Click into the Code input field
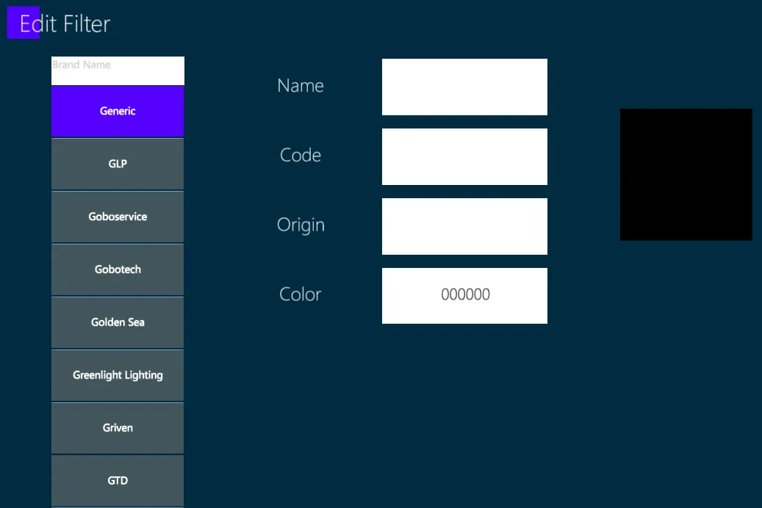 [x=464, y=156]
